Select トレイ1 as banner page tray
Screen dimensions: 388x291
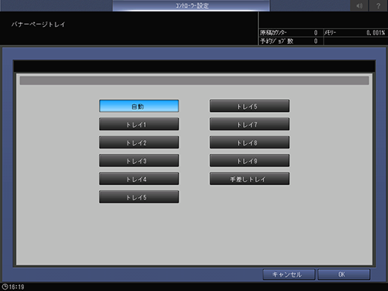139,124
